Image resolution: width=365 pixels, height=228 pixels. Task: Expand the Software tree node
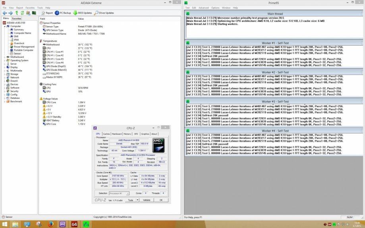click(x=4, y=88)
